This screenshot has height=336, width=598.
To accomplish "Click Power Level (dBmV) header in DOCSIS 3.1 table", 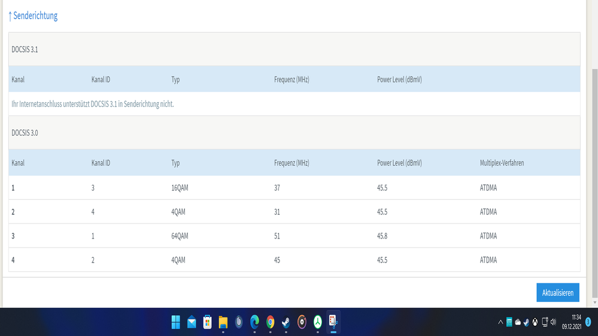I will coord(399,80).
